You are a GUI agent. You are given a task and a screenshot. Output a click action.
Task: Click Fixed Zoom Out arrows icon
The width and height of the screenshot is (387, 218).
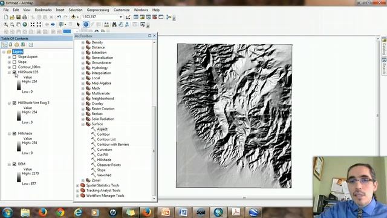click(x=39, y=24)
